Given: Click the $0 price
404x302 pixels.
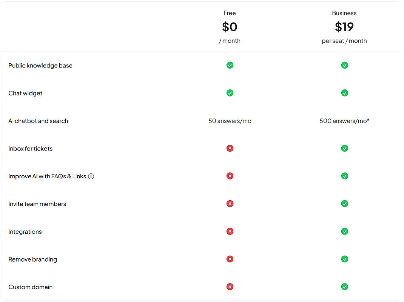Looking at the screenshot, I should (x=230, y=27).
